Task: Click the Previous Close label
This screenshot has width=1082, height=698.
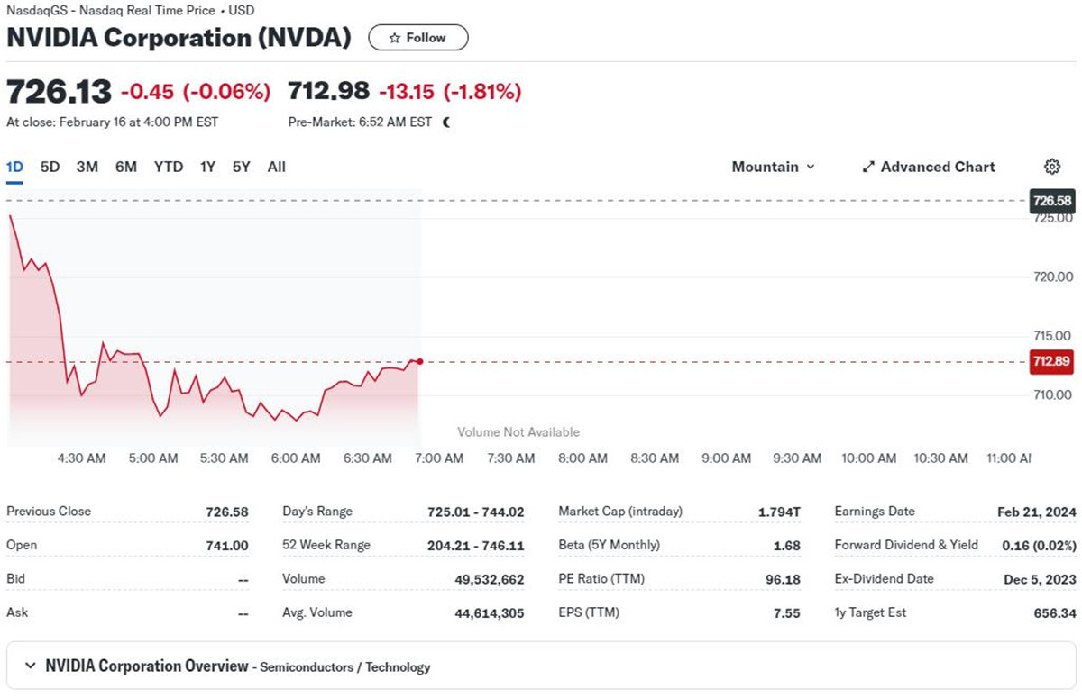Action: coord(49,512)
